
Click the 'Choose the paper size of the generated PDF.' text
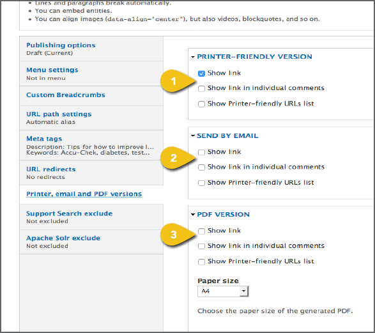275,311
